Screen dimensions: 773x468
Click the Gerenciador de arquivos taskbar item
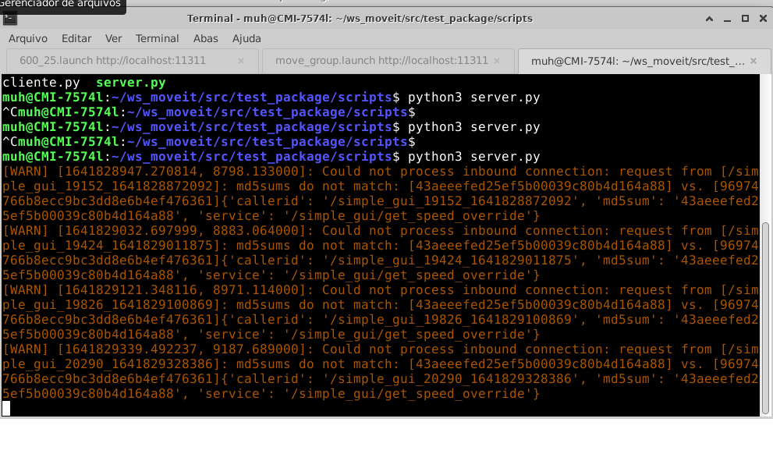(x=61, y=5)
